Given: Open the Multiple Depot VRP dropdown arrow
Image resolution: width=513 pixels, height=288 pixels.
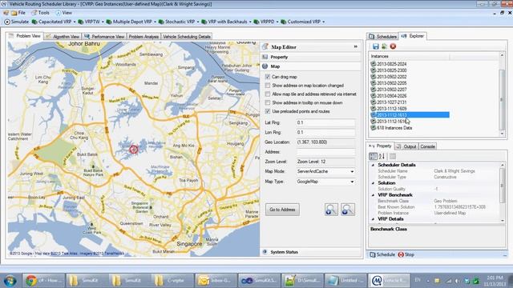Looking at the screenshot, I should pyautogui.click(x=155, y=22).
